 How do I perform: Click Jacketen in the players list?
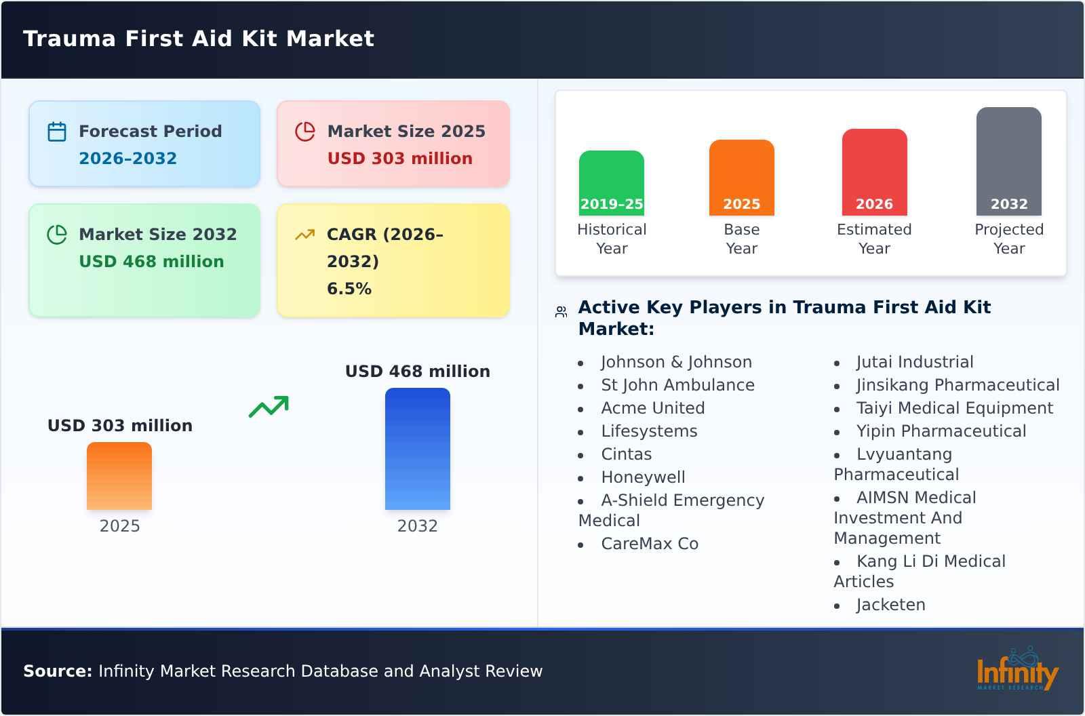pos(890,605)
